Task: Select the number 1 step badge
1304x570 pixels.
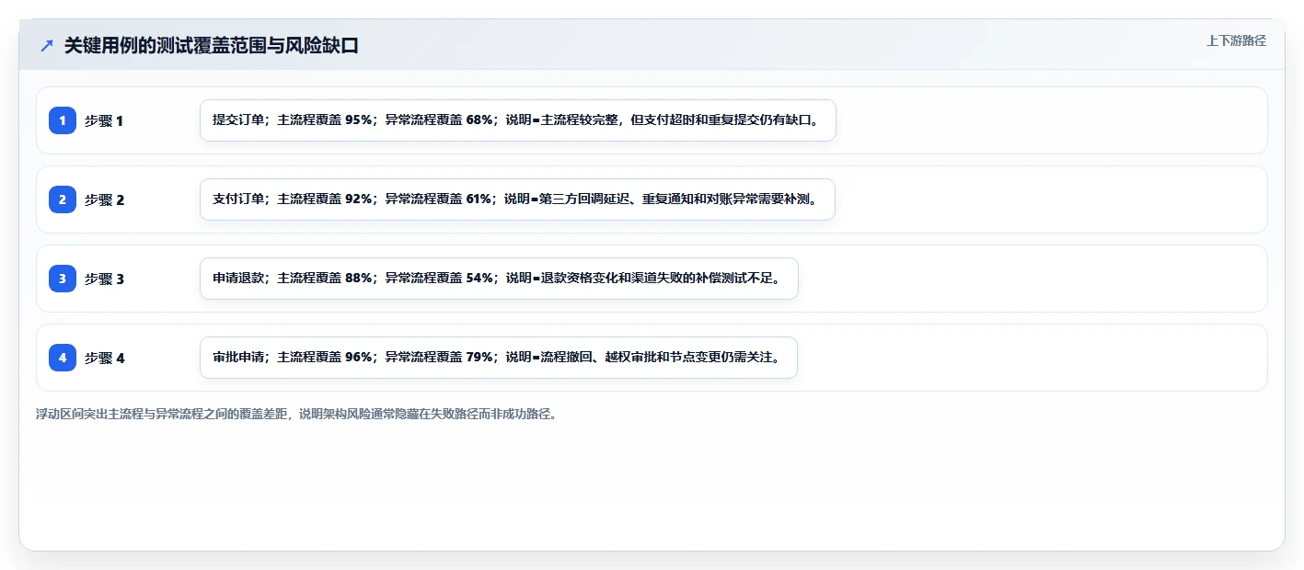Action: tap(63, 120)
